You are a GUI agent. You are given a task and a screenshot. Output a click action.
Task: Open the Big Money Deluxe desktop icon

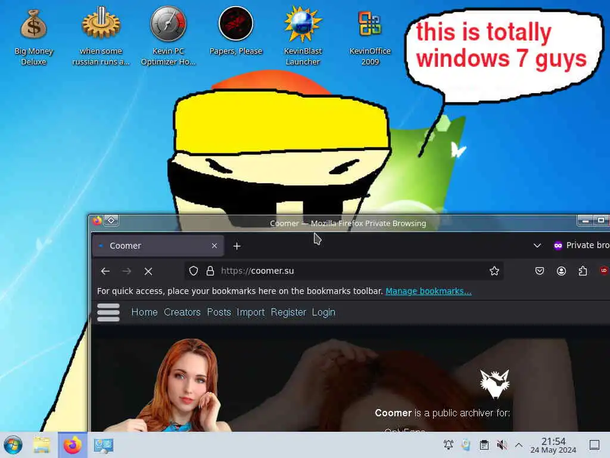(x=33, y=36)
